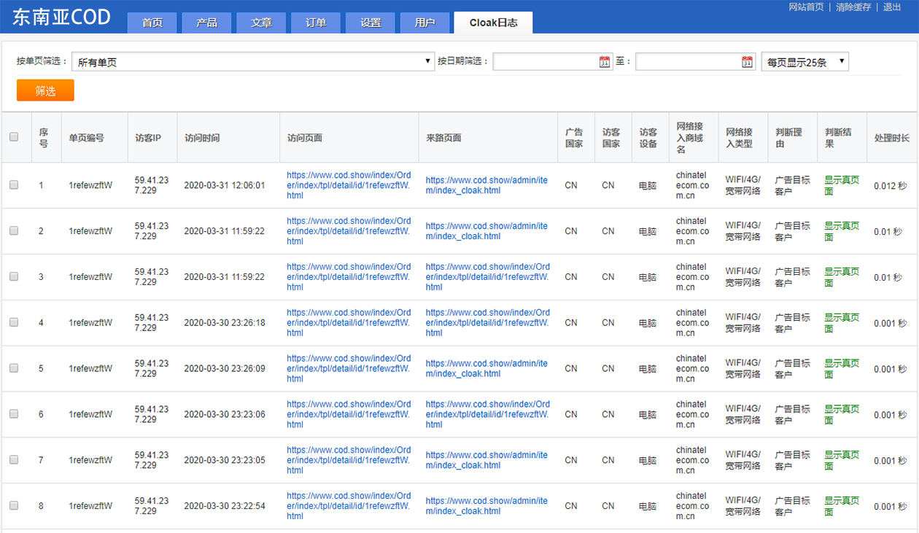Open row 1 visited page URL link
The image size is (919, 533).
[x=349, y=185]
